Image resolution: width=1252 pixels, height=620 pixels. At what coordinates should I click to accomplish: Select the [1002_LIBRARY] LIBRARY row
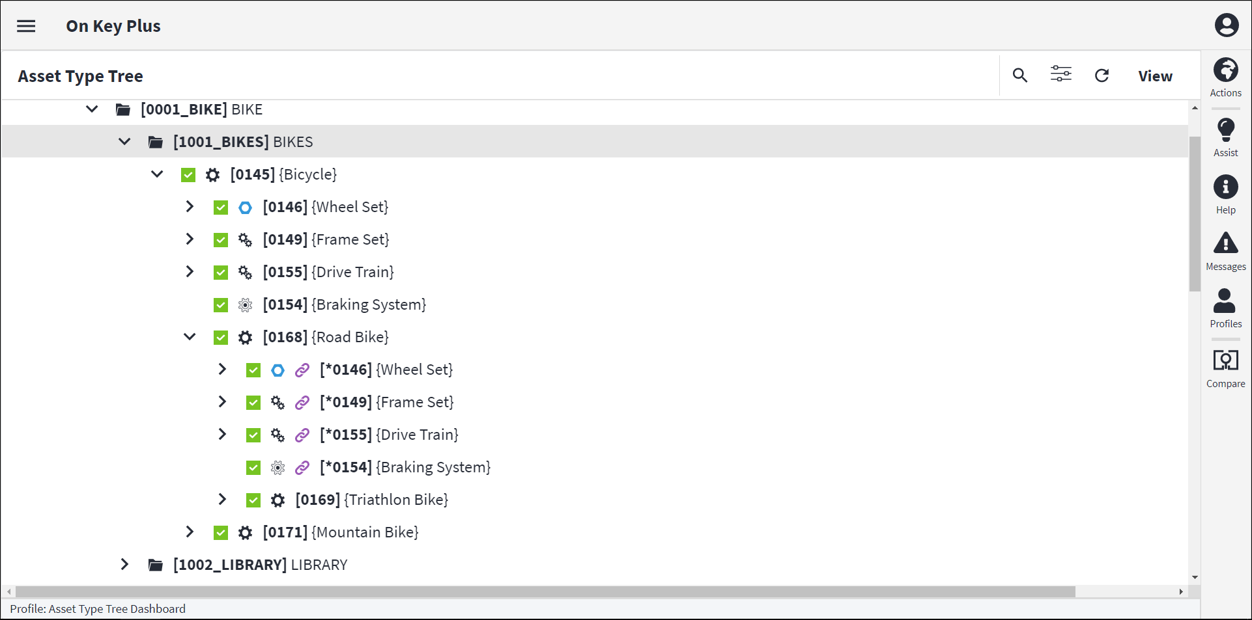click(595, 565)
